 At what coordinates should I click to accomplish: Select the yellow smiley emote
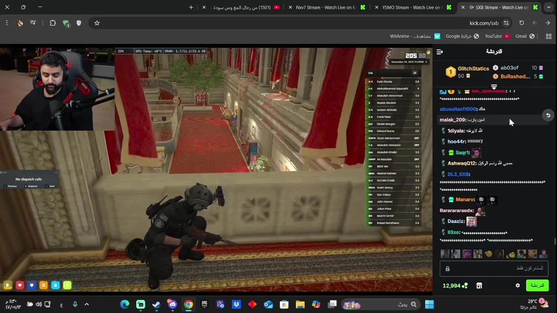[488, 254]
